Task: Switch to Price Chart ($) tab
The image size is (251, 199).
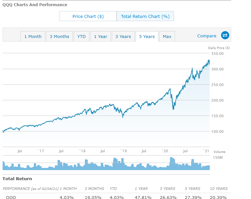Action: (88, 16)
